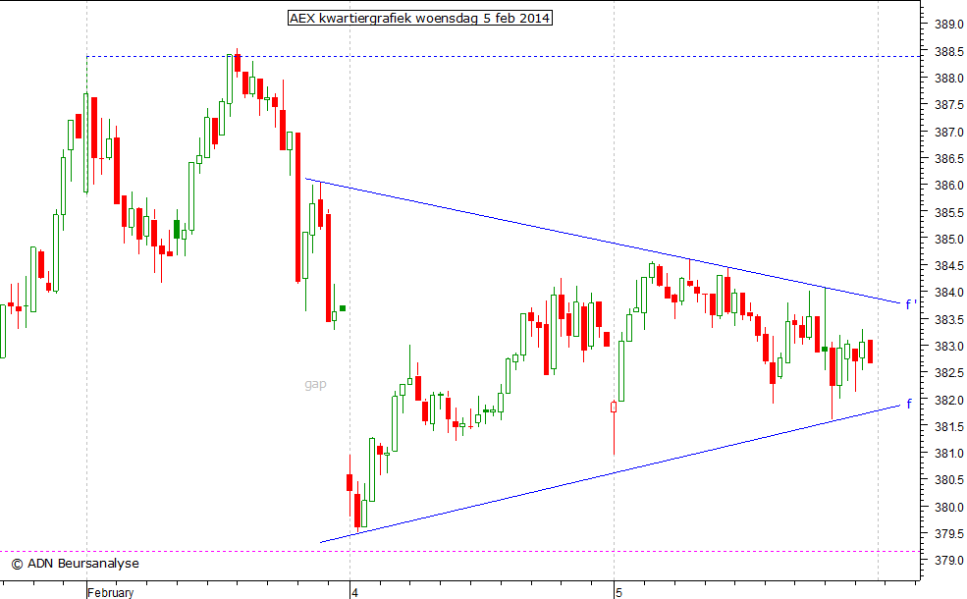The image size is (967, 599).
Task: Click the lower trendline label f
Action: (x=908, y=404)
